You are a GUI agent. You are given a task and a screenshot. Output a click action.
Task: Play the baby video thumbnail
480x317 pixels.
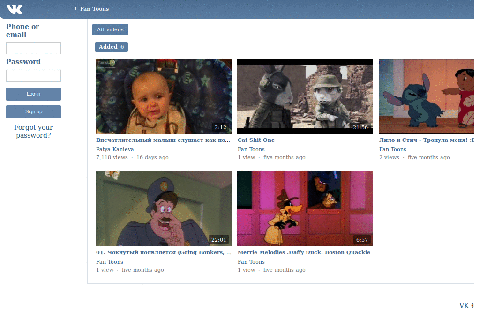coord(164,96)
